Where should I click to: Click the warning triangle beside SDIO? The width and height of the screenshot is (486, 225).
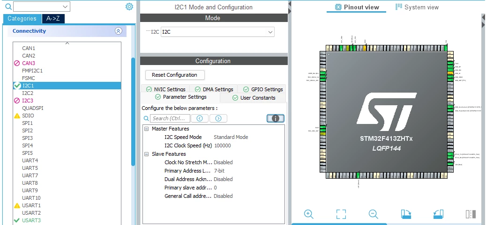[17, 116]
